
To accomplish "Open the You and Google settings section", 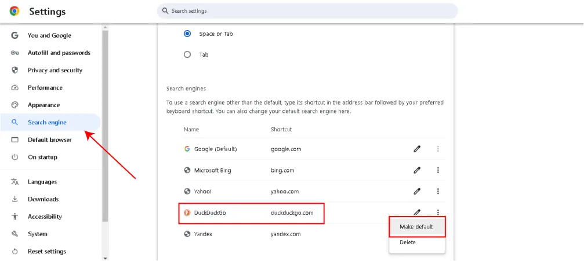I will (50, 35).
